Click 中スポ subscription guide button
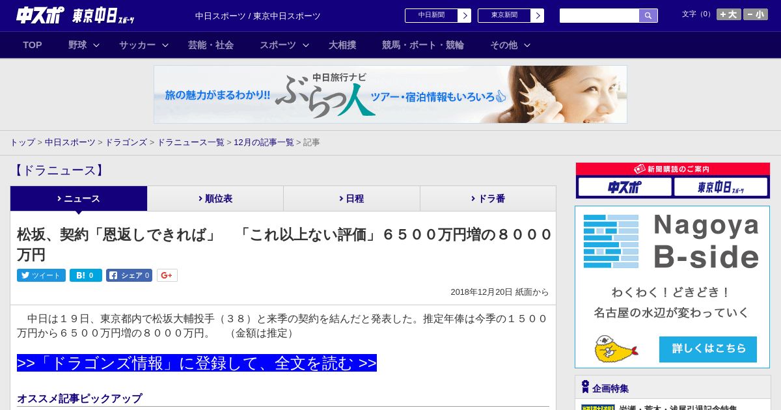Screen dimensions: 781x410 (x=625, y=187)
